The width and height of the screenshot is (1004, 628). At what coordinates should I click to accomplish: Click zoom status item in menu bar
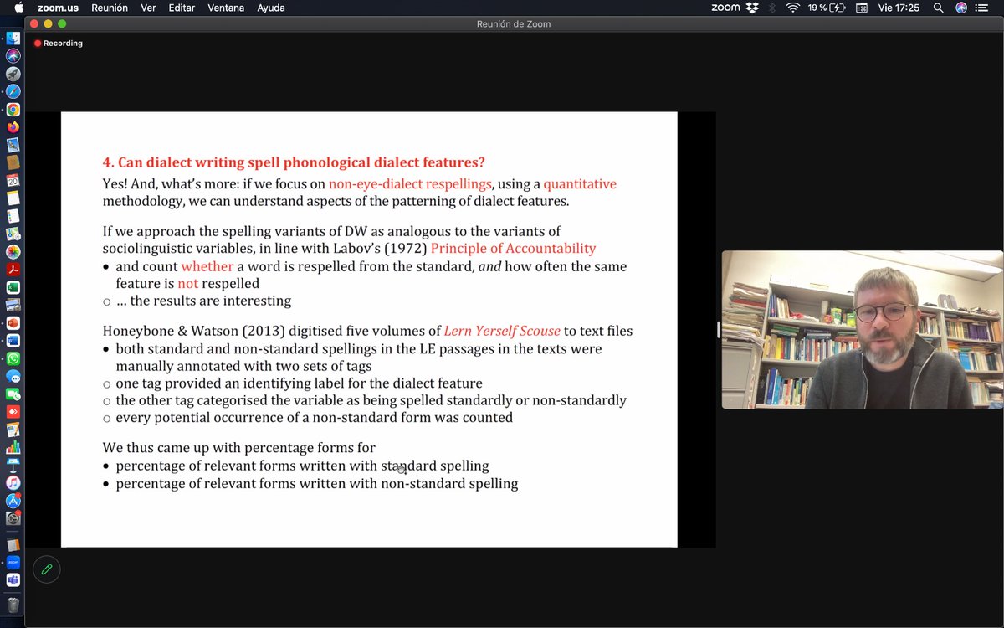[725, 8]
